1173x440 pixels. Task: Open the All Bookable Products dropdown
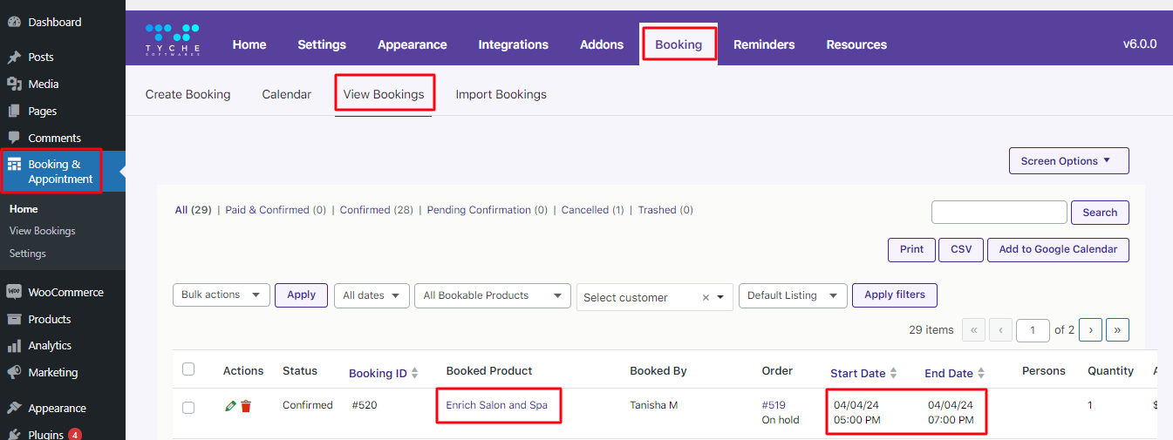[493, 295]
